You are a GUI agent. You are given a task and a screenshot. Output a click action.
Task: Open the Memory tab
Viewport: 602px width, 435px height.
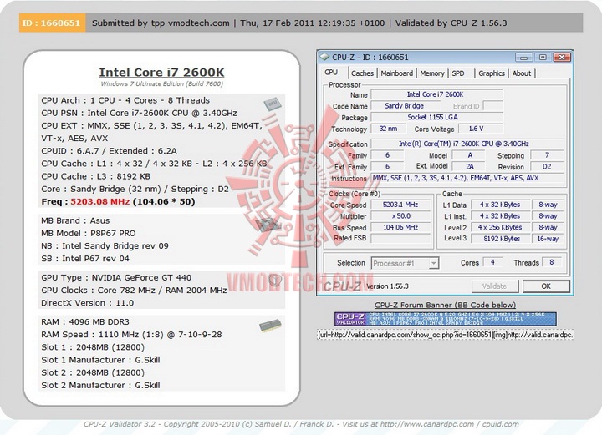(x=432, y=73)
